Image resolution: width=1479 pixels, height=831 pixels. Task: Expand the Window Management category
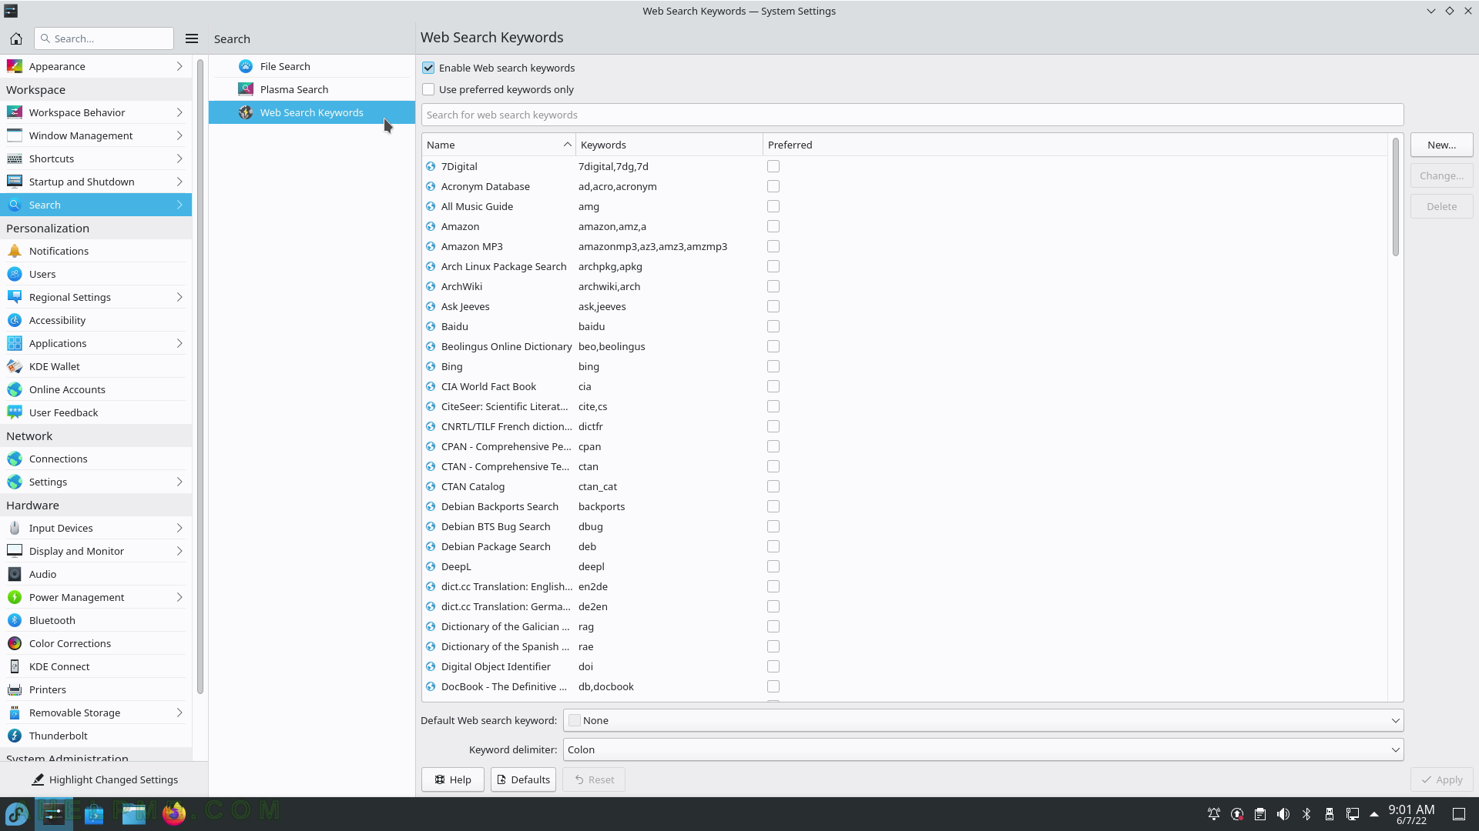coord(179,135)
